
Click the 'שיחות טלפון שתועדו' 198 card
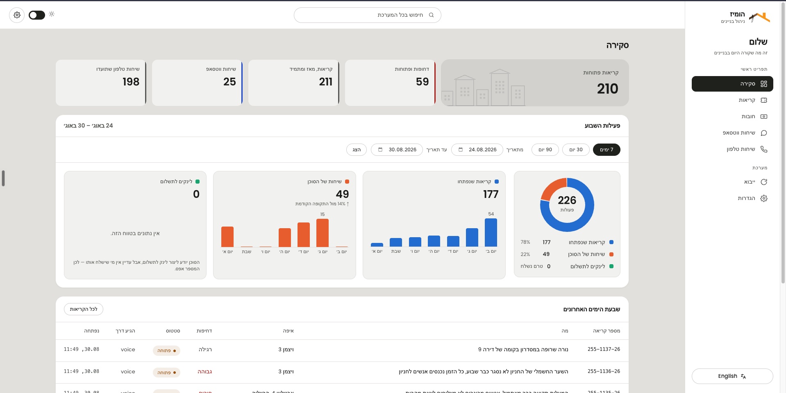pos(101,83)
